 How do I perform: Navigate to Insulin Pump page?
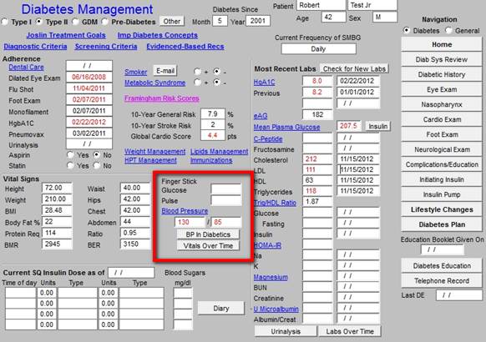(442, 194)
